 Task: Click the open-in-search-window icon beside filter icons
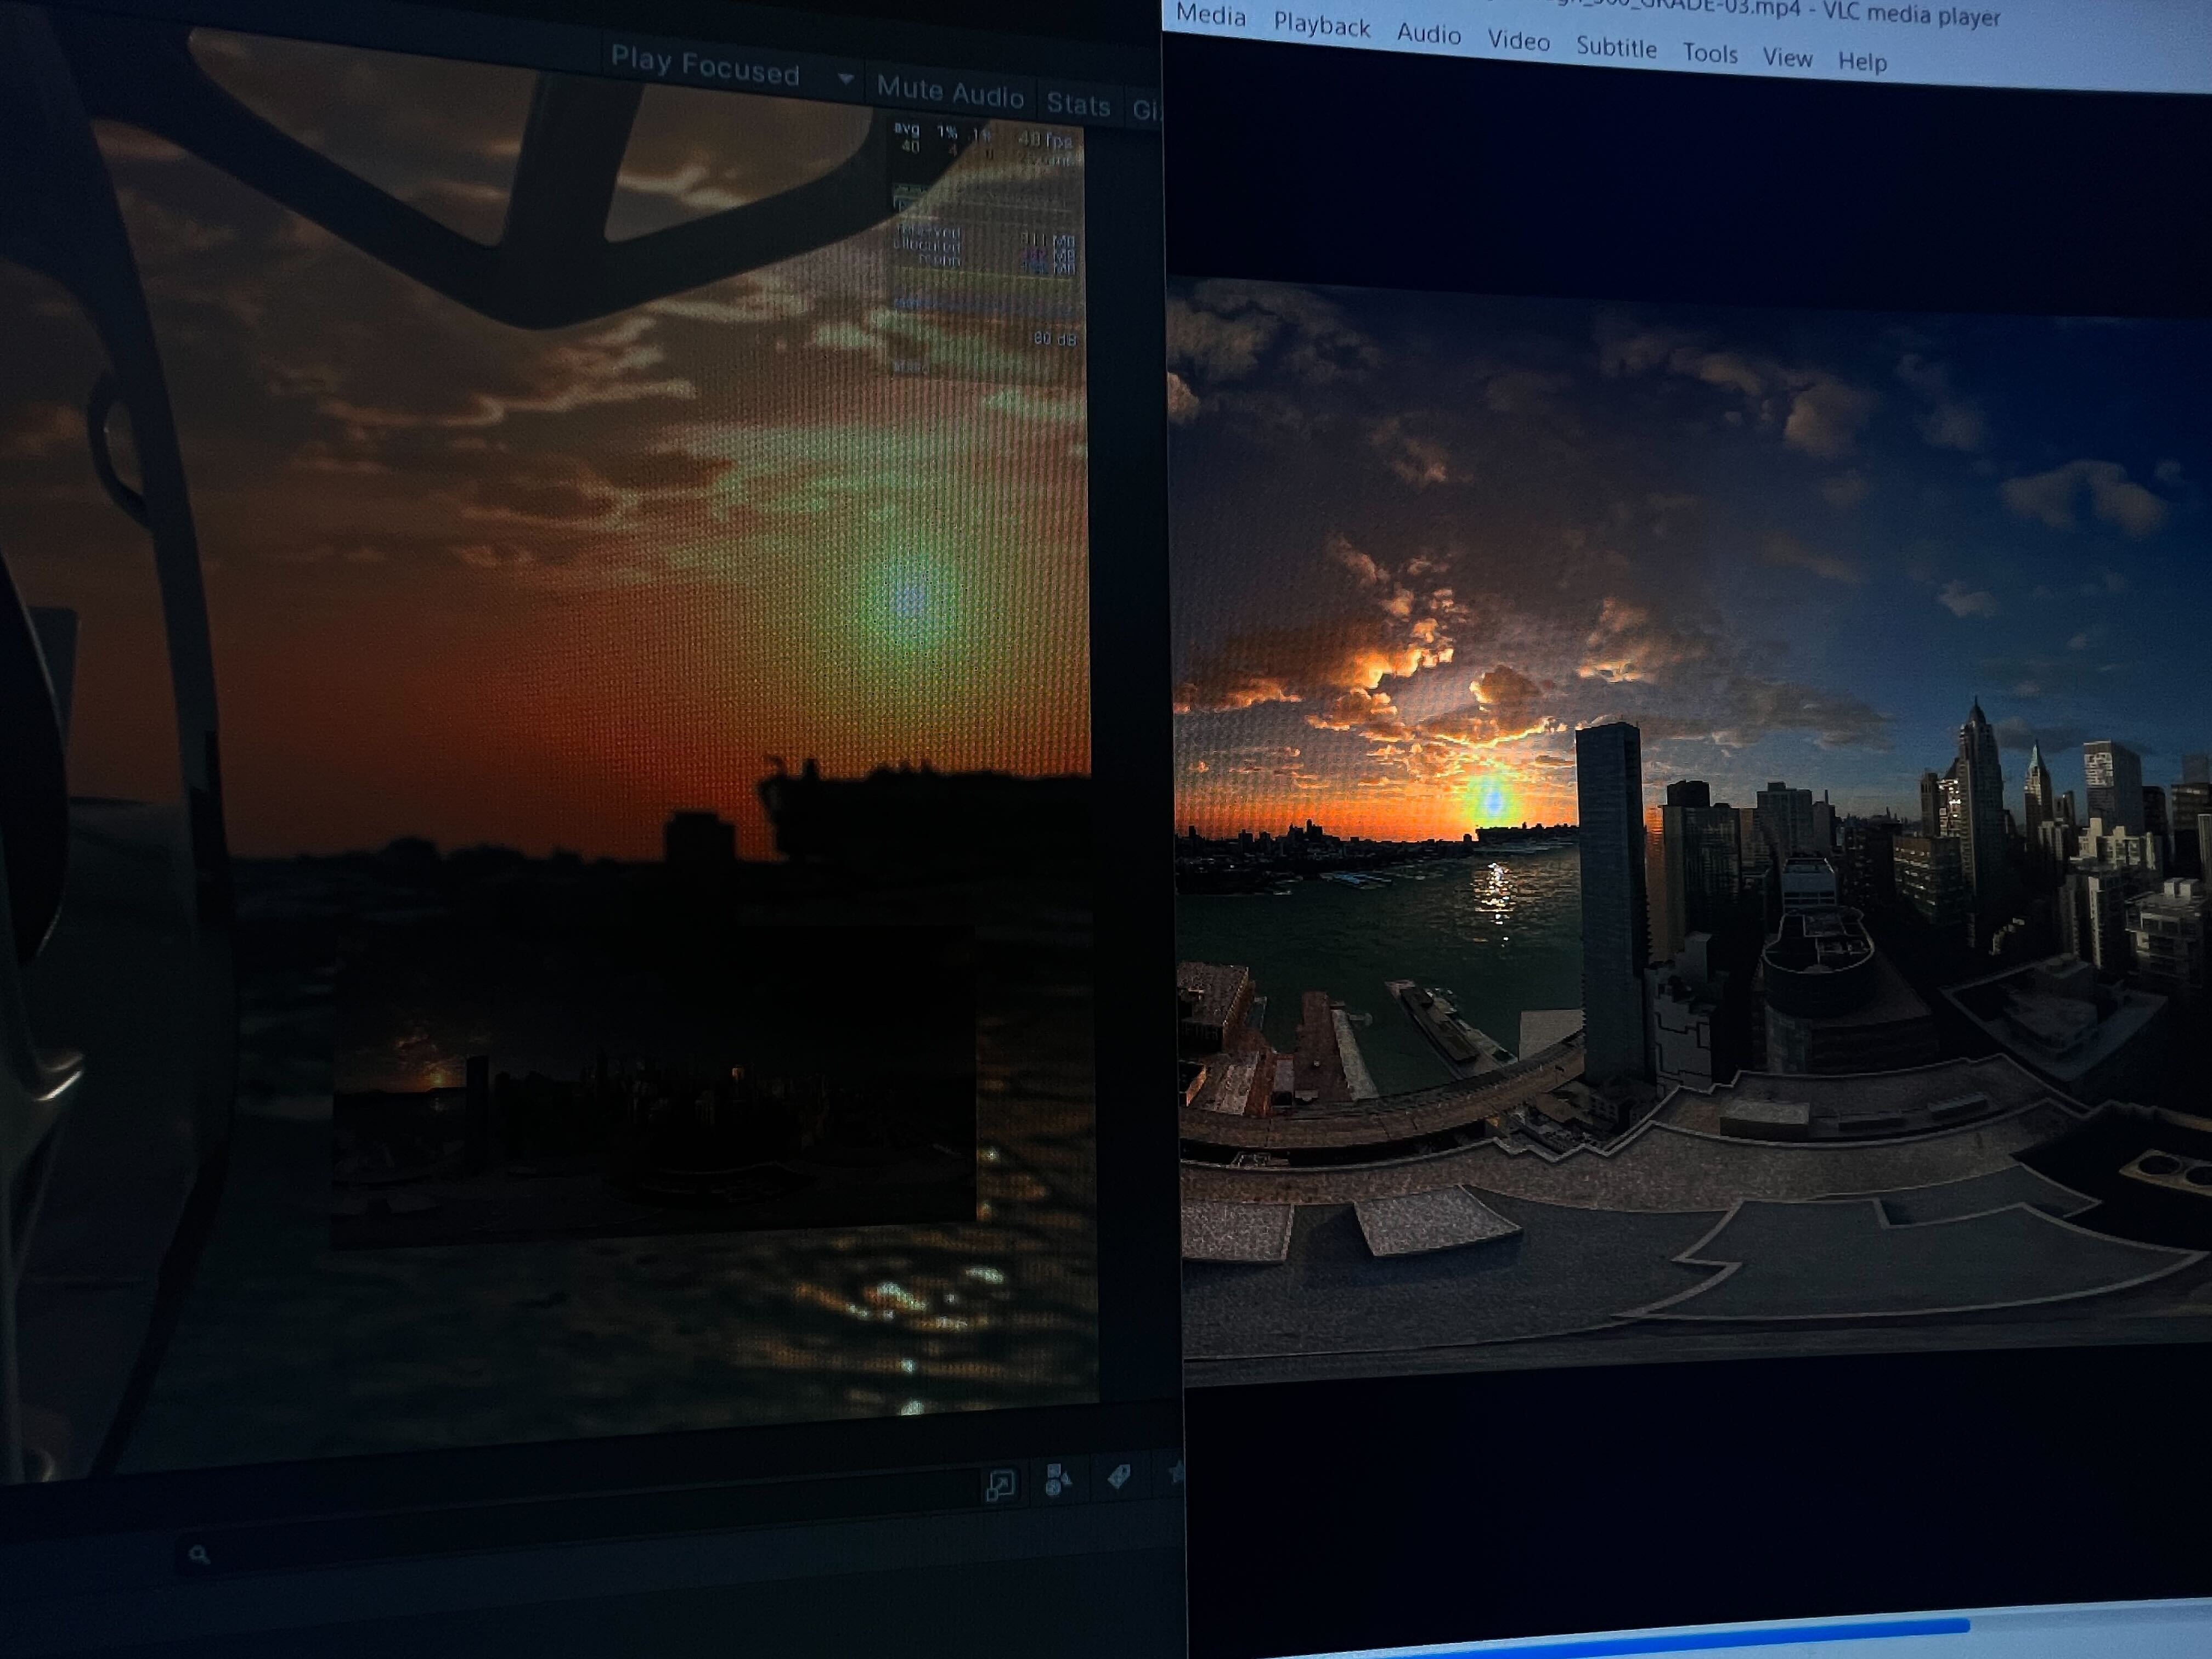point(1000,1485)
